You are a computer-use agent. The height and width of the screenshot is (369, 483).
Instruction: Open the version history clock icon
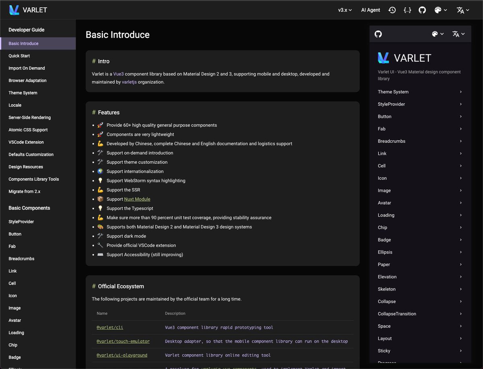[392, 10]
